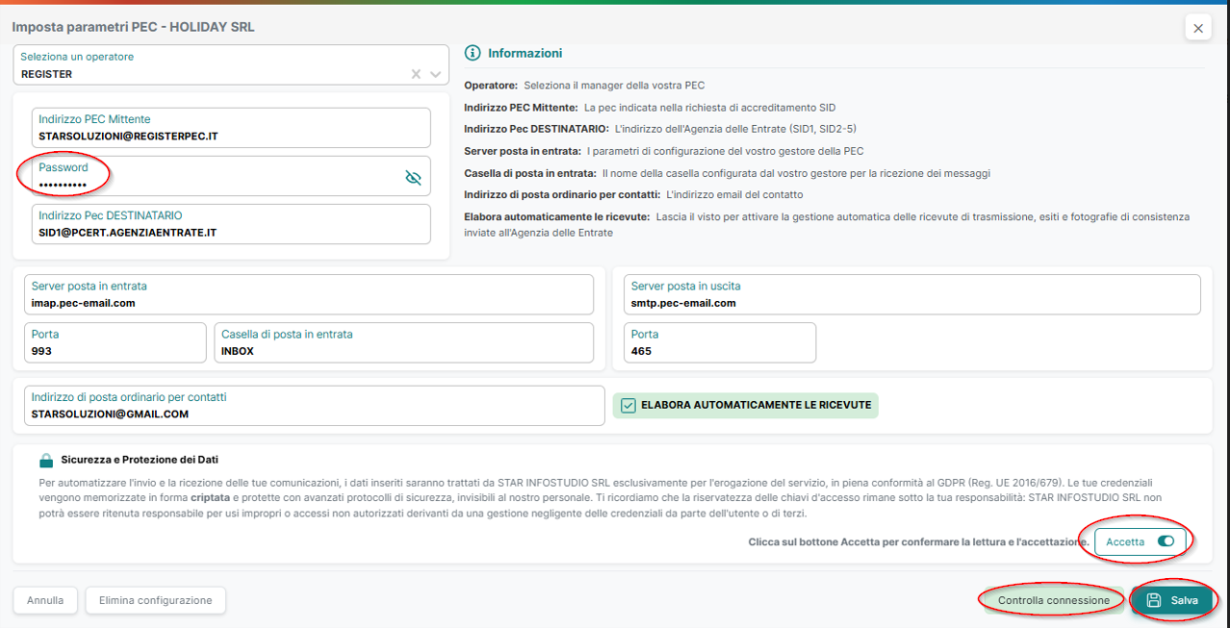Click the 'Elabora automaticamente le ricevute:' info label
This screenshot has width=1230, height=628.
556,216
